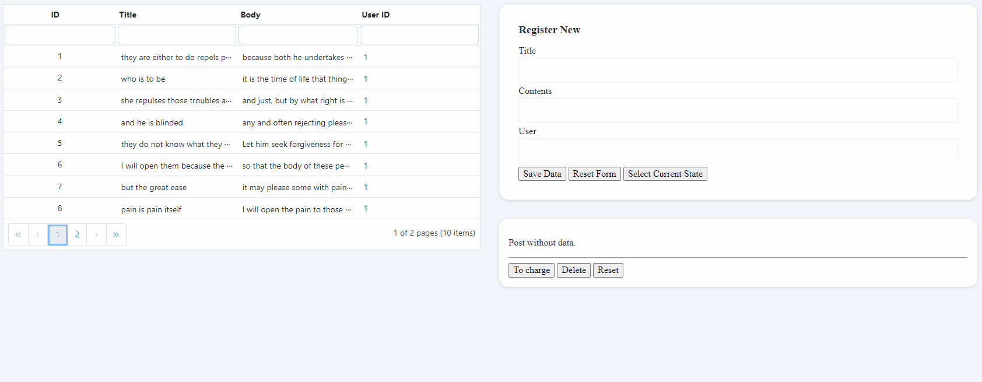Click the Reset button below post
The image size is (982, 382).
pyautogui.click(x=608, y=270)
